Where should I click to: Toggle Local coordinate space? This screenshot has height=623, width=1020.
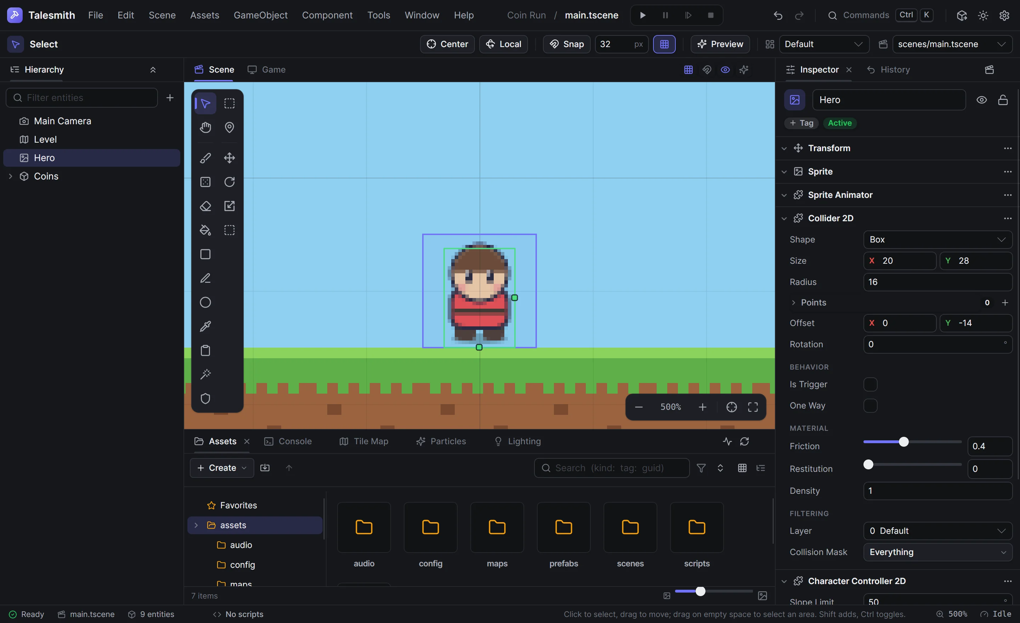(x=503, y=44)
